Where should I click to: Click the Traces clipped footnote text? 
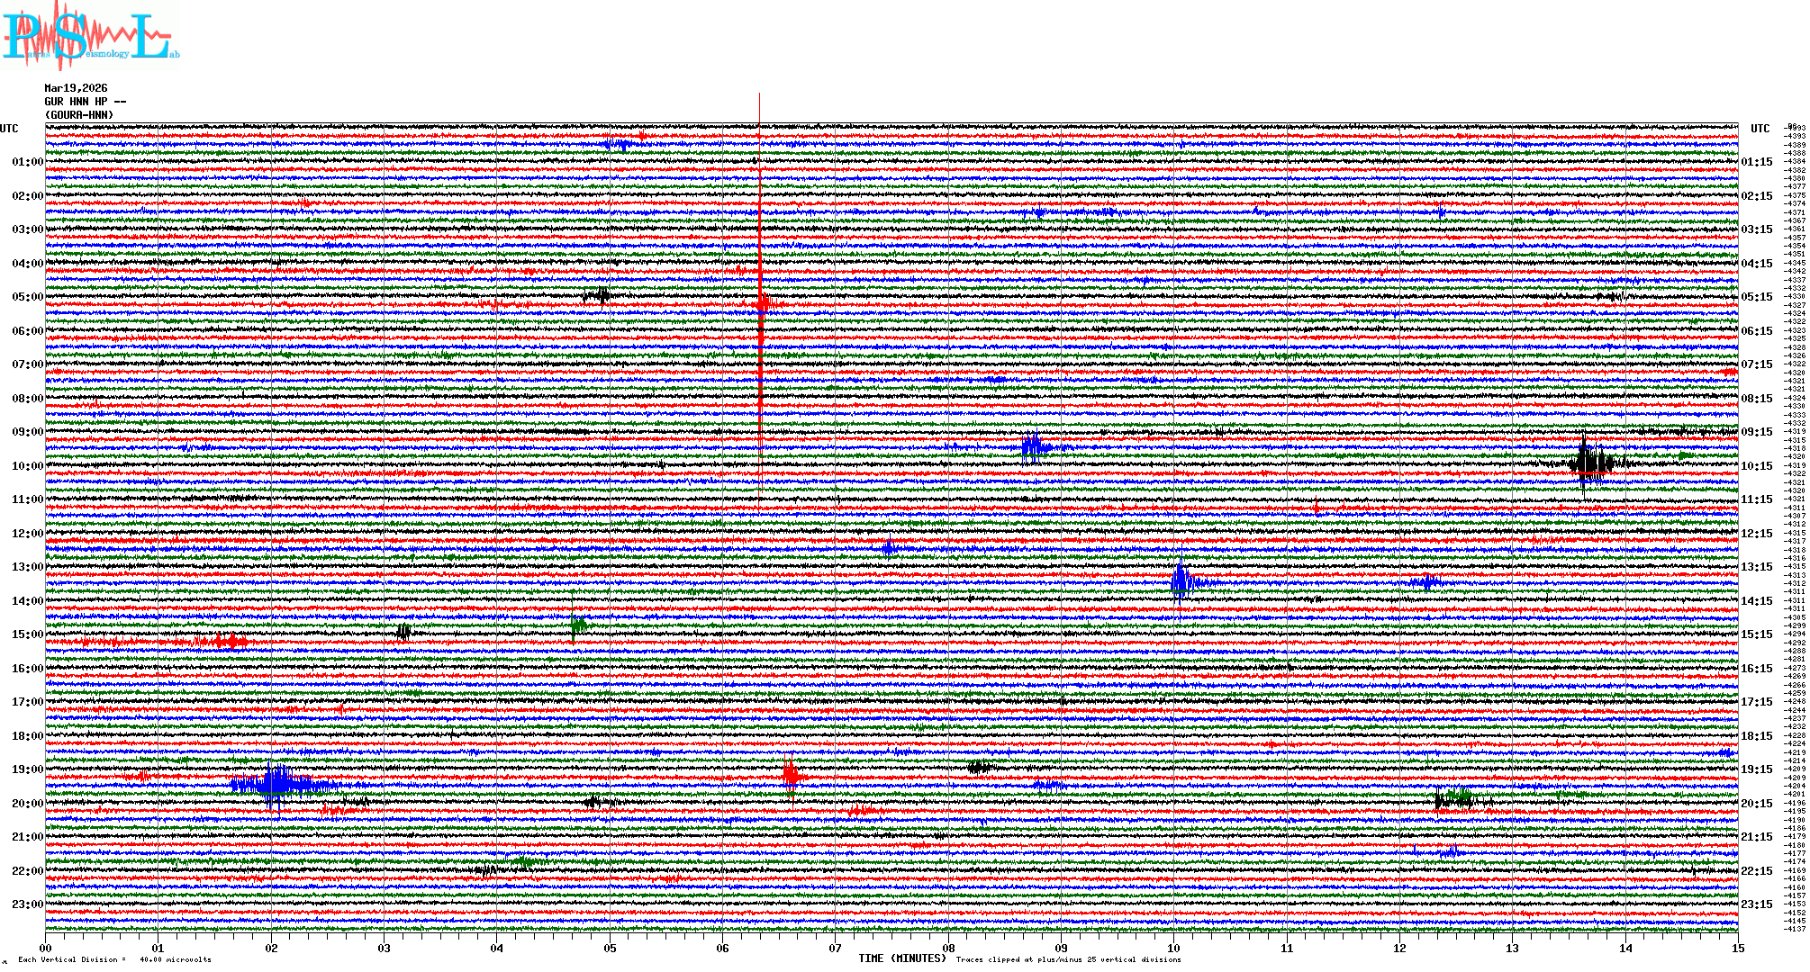tap(1068, 959)
